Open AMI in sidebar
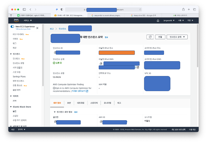Image resolution: width=207 pixels, height=143 pixels. click(x=15, y=101)
